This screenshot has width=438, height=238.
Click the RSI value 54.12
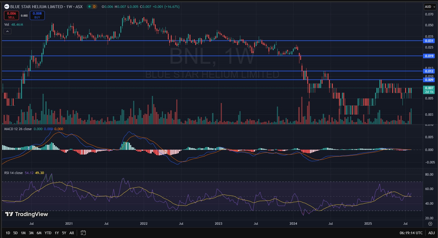pos(29,173)
